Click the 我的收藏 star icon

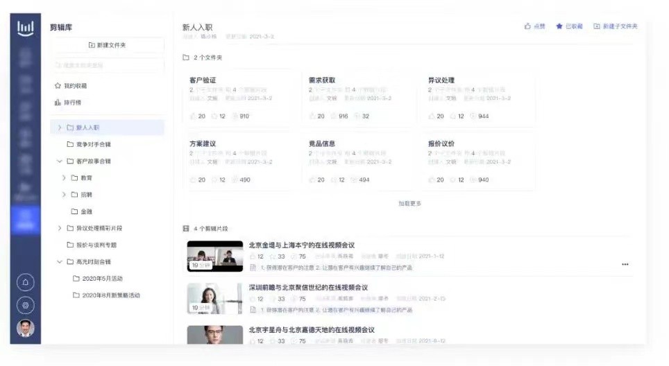click(58, 86)
